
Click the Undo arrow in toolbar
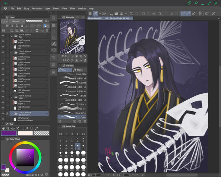pyautogui.click(x=132, y=13)
